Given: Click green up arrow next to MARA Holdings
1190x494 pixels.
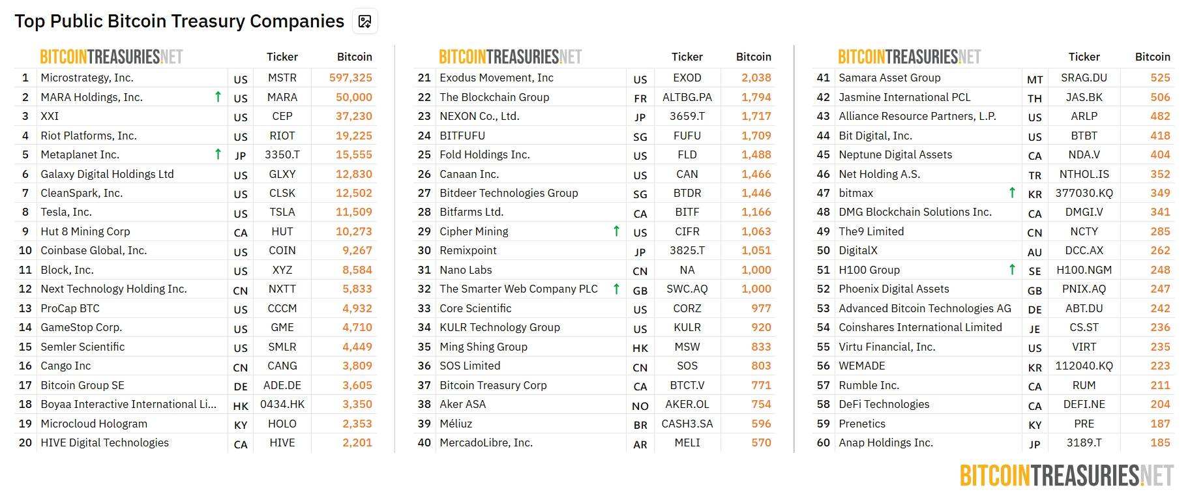Looking at the screenshot, I should (x=218, y=97).
